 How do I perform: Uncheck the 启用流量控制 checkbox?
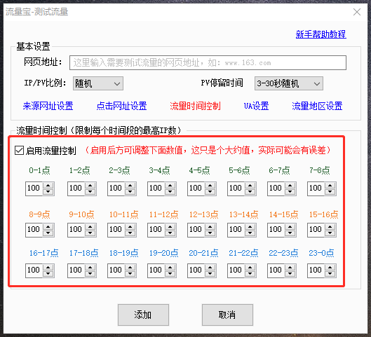19,151
